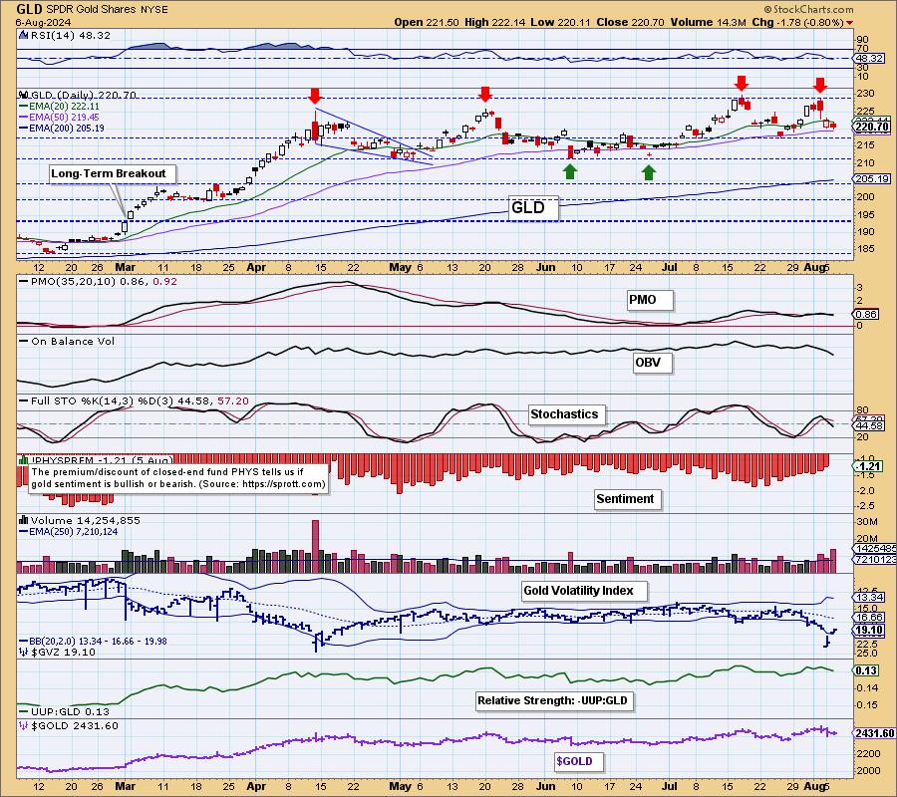The width and height of the screenshot is (897, 797).
Task: Click the purple $GOLD label box
Action: tap(577, 761)
